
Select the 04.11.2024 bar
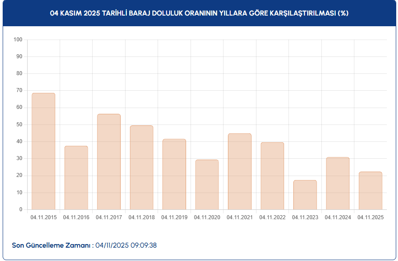pyautogui.click(x=337, y=183)
